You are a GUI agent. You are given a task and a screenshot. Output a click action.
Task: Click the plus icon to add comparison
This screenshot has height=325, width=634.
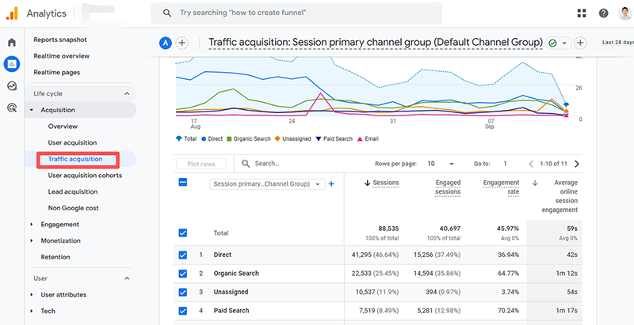coord(182,43)
